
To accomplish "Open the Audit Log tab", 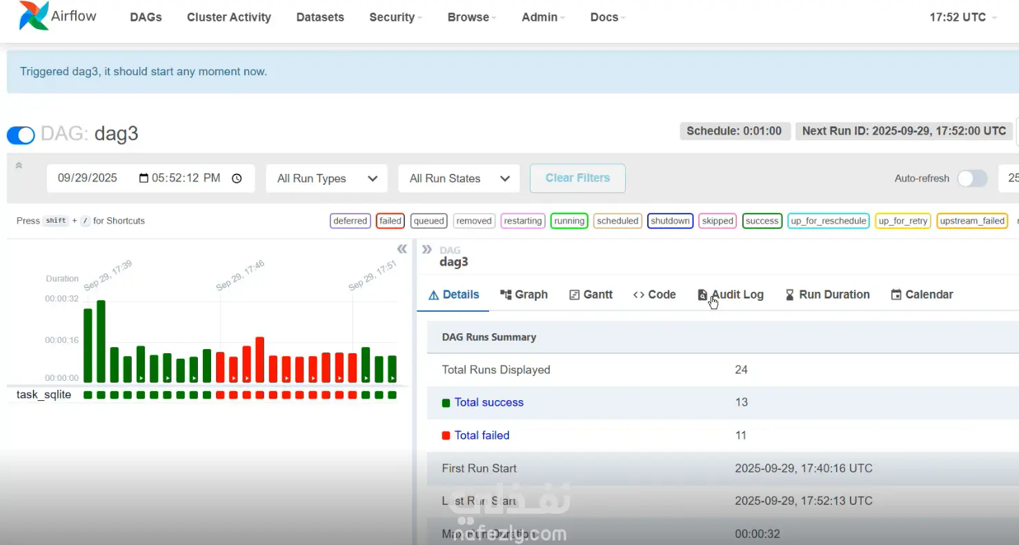I will point(731,295).
